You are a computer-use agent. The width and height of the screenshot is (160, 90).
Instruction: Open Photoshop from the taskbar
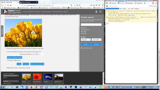(76, 87)
